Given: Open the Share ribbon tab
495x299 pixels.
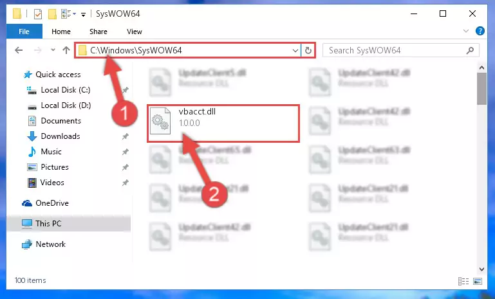Looking at the screenshot, I should click(98, 32).
